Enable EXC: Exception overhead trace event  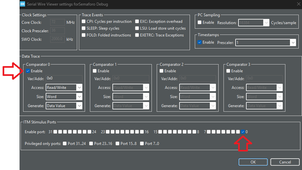click(x=137, y=21)
